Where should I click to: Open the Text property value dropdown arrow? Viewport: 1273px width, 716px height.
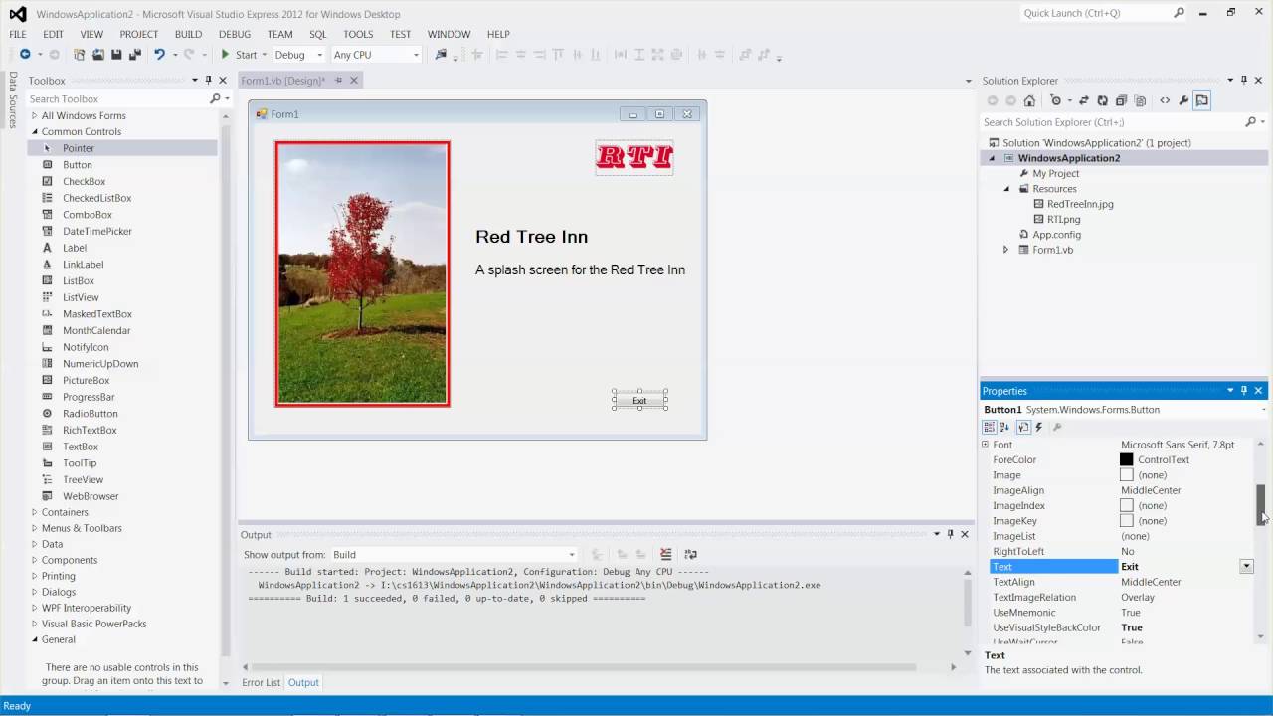click(1246, 566)
